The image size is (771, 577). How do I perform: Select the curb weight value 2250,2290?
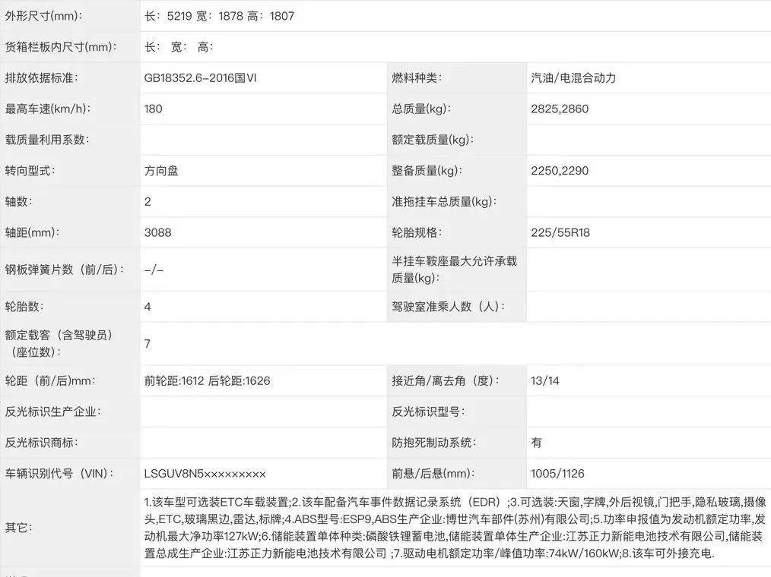[560, 171]
